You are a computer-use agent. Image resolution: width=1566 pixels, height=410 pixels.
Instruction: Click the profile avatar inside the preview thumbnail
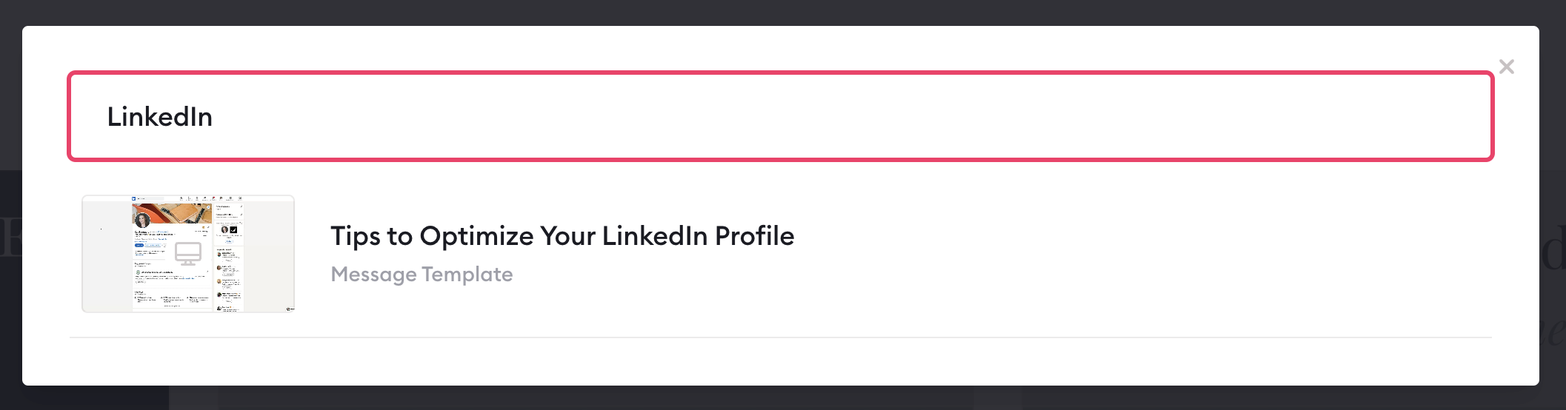point(142,220)
